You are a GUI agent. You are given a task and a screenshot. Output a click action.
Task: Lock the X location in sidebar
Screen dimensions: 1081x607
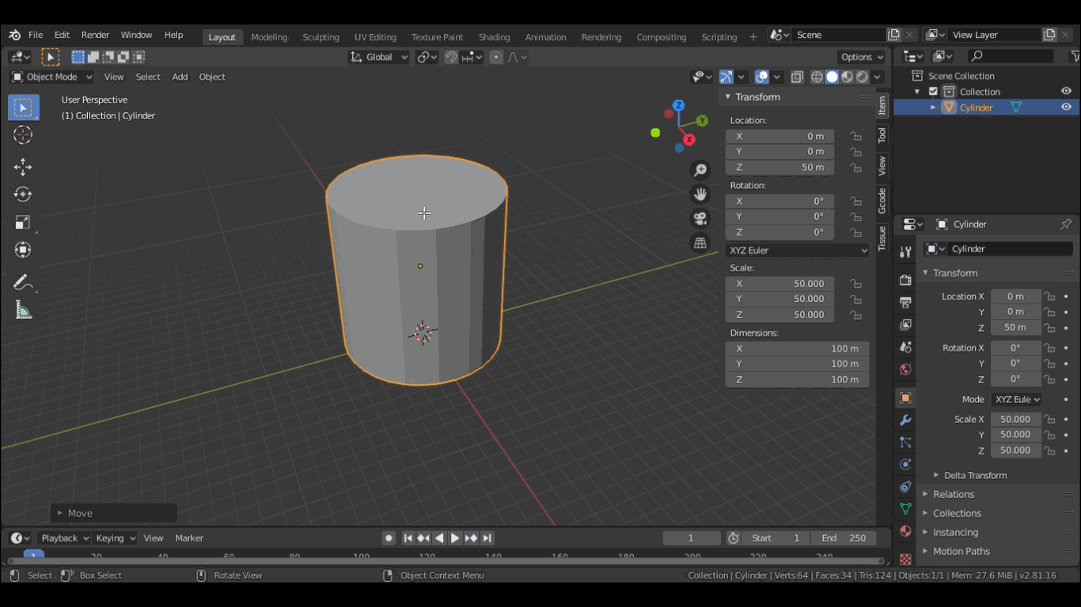pos(855,136)
